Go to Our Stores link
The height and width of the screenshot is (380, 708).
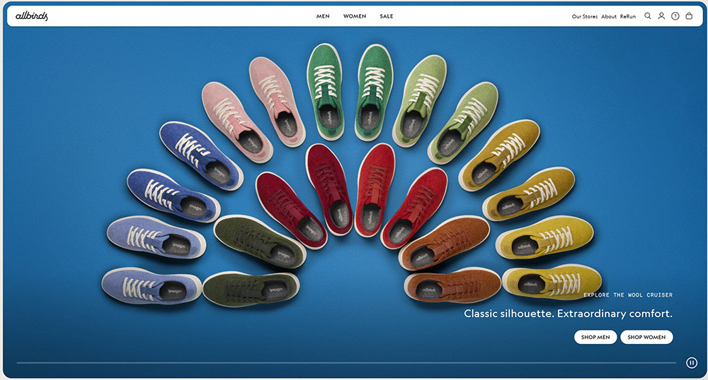click(x=585, y=16)
